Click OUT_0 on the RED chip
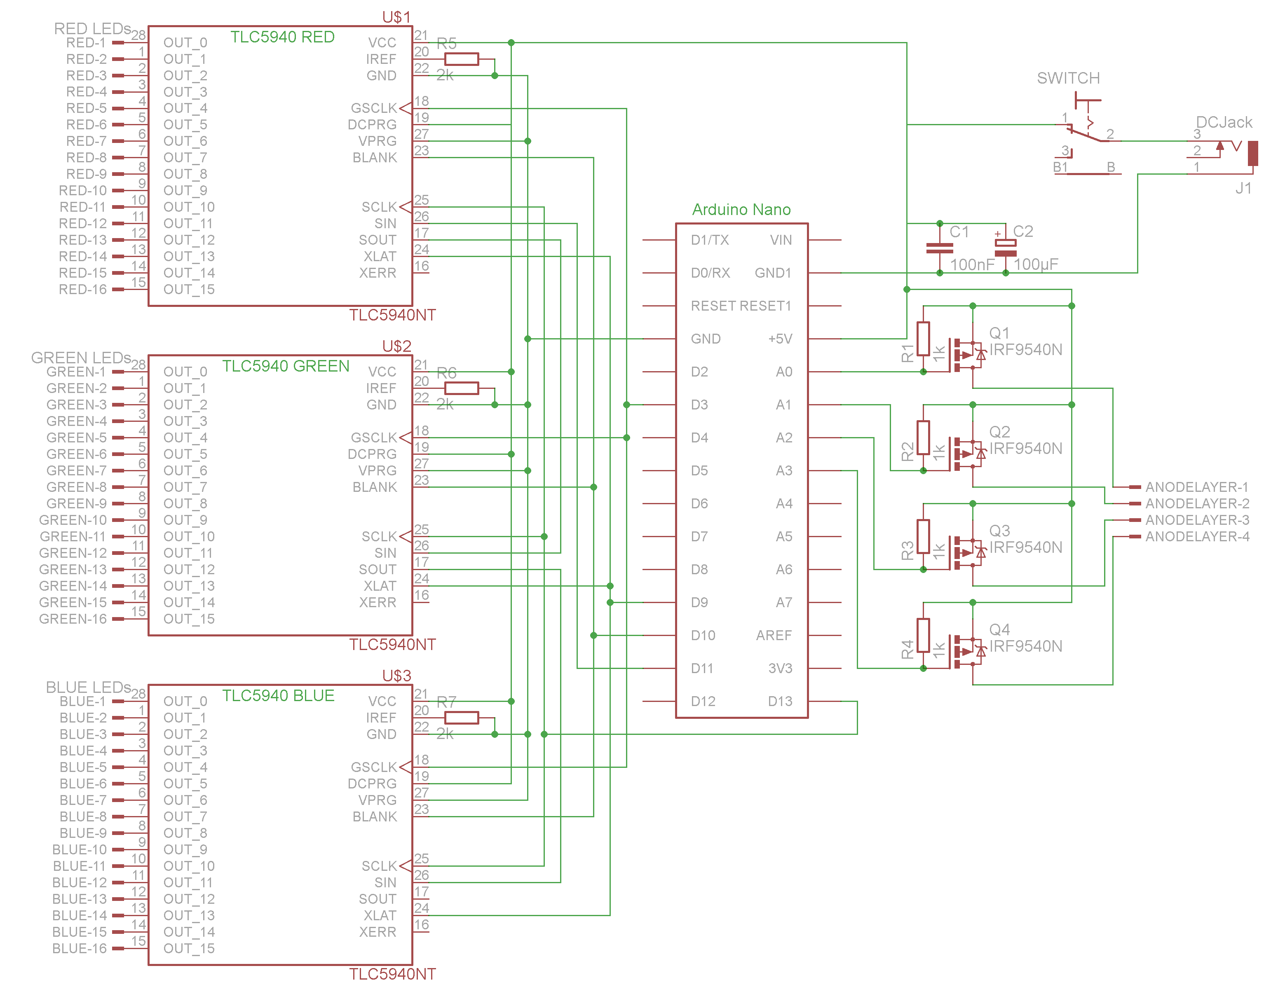This screenshot has width=1278, height=994. pyautogui.click(x=185, y=43)
